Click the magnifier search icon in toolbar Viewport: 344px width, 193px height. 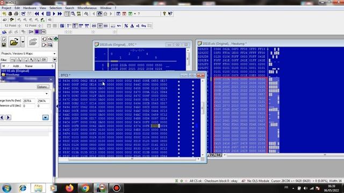(x=73, y=14)
